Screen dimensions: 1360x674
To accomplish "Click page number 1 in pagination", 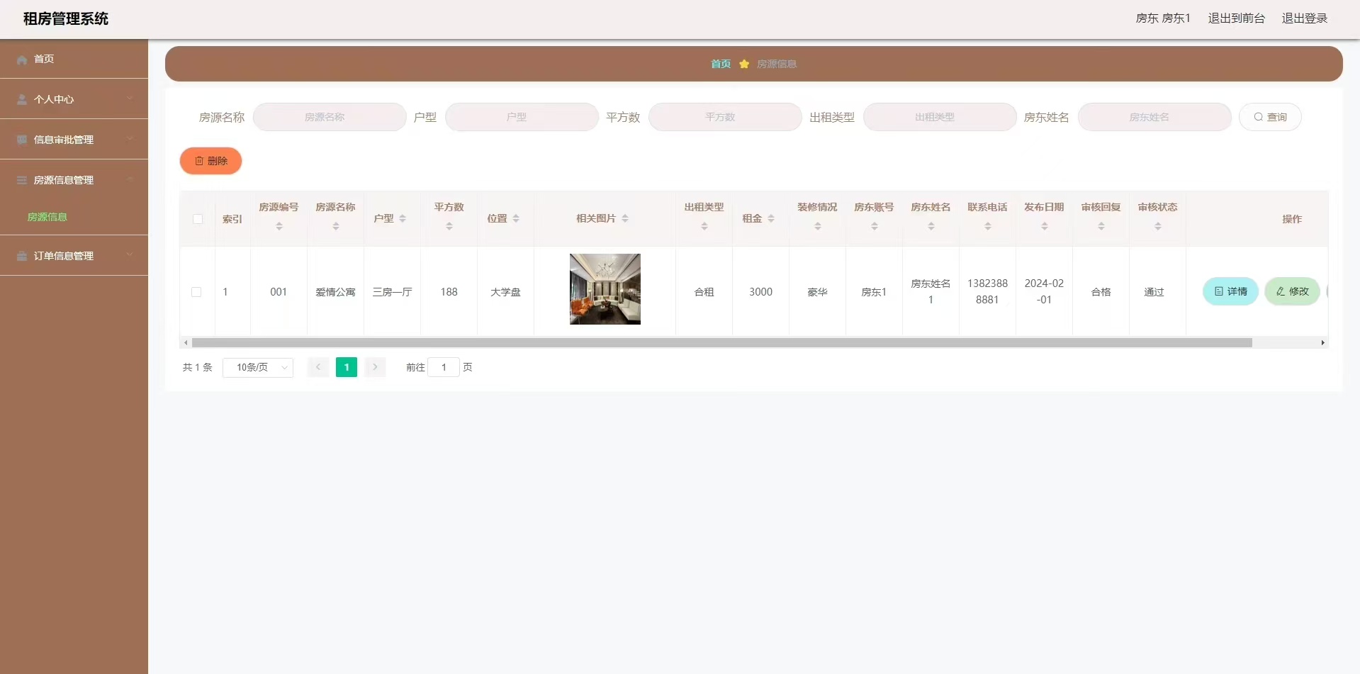I will tap(347, 367).
